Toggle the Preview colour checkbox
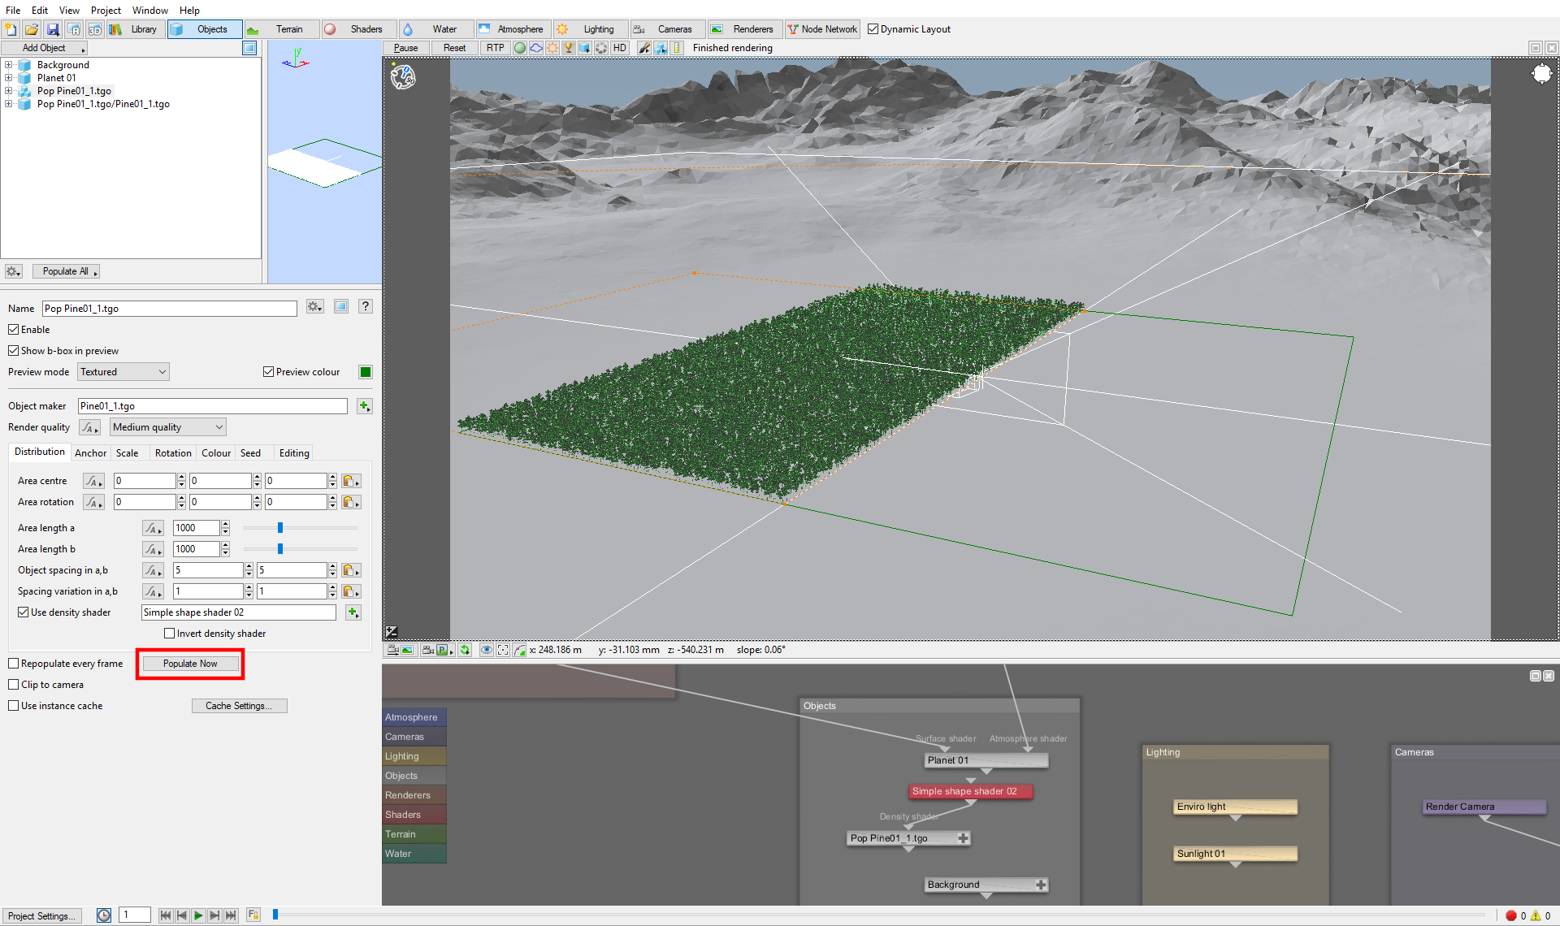This screenshot has width=1560, height=926. tap(268, 372)
